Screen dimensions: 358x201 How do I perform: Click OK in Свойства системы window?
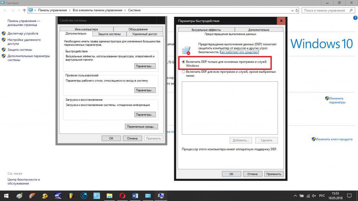pos(111,138)
